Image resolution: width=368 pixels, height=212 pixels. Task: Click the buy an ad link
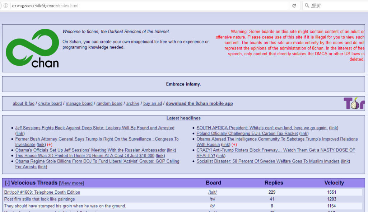click(152, 104)
